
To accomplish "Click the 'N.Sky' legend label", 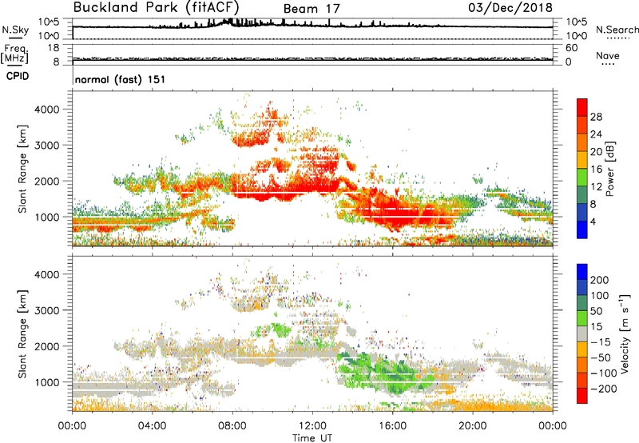I will [x=15, y=30].
